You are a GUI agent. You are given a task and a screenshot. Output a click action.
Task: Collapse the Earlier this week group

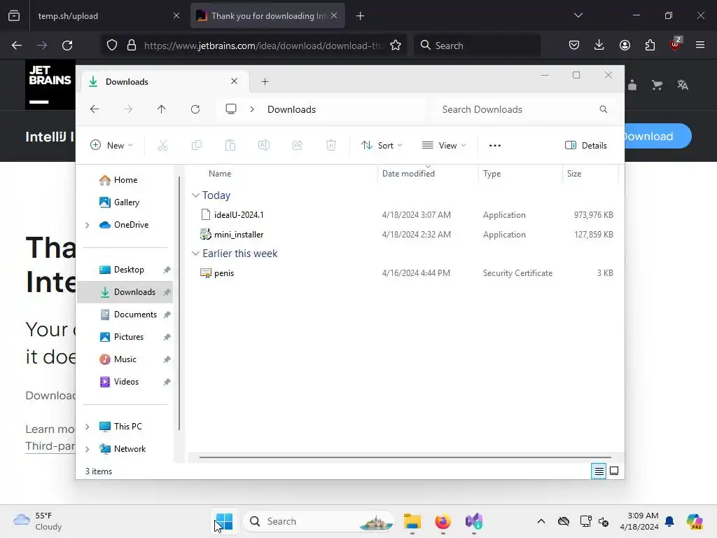point(195,254)
